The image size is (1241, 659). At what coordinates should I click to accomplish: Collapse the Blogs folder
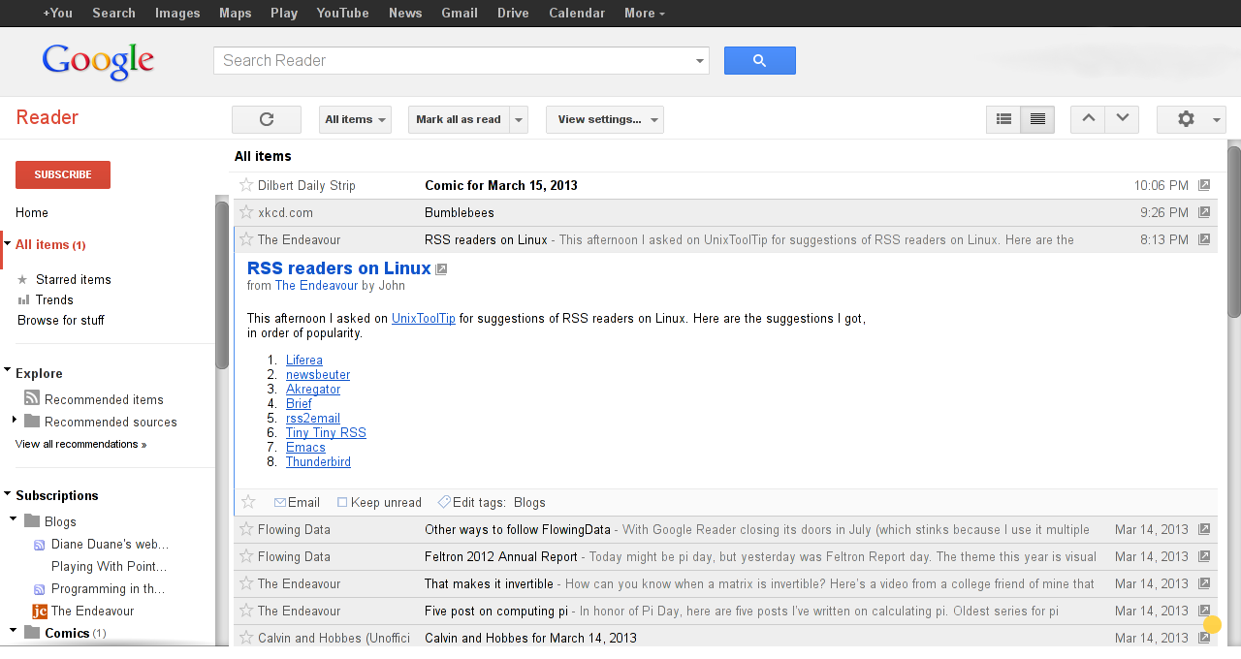tap(14, 518)
